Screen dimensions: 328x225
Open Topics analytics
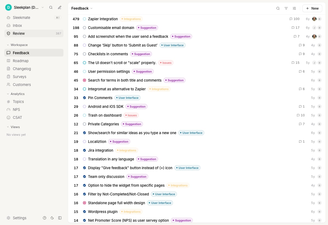pos(34,102)
